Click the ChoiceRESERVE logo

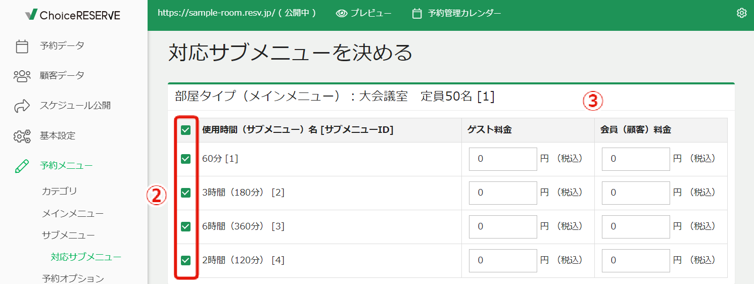coord(72,15)
